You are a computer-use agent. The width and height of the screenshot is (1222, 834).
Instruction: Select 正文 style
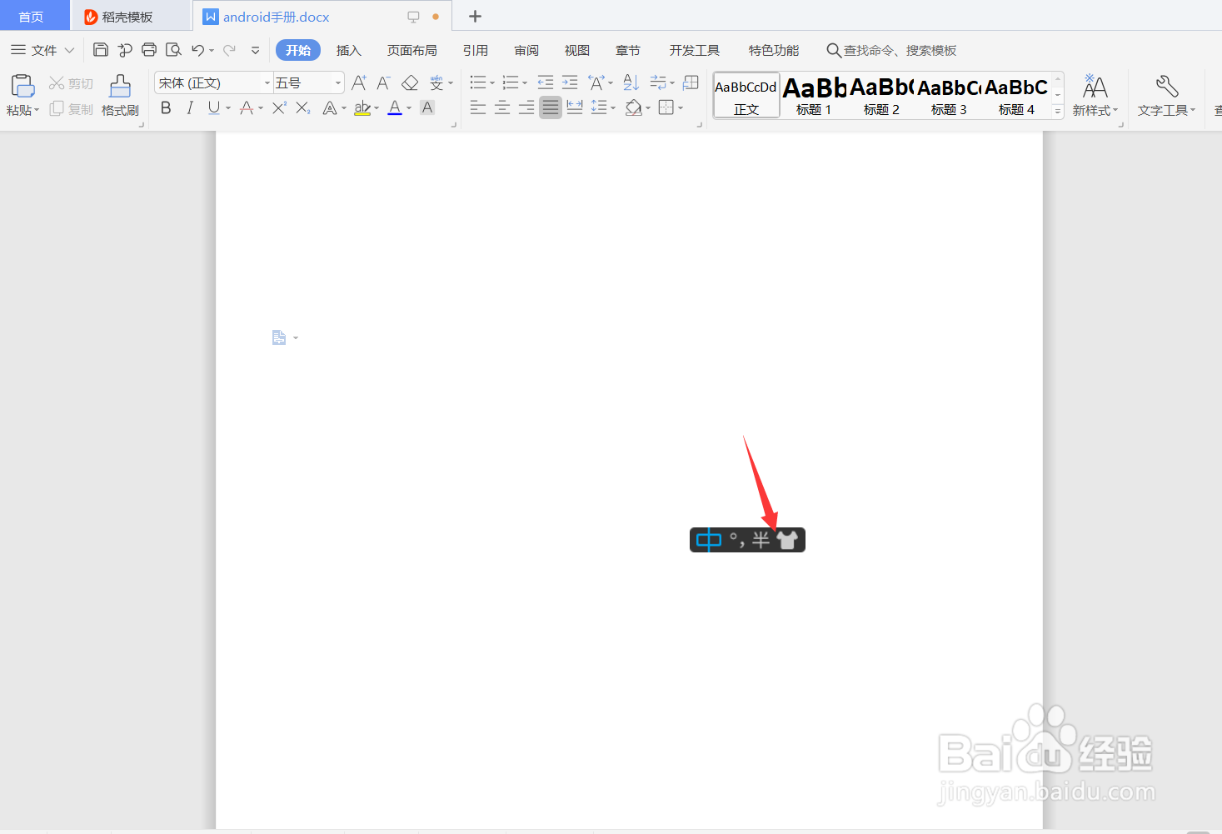(746, 96)
